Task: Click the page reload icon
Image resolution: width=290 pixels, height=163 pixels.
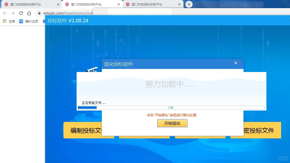Action: point(21,13)
